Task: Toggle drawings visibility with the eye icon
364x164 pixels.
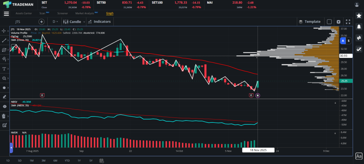Action: (4, 106)
